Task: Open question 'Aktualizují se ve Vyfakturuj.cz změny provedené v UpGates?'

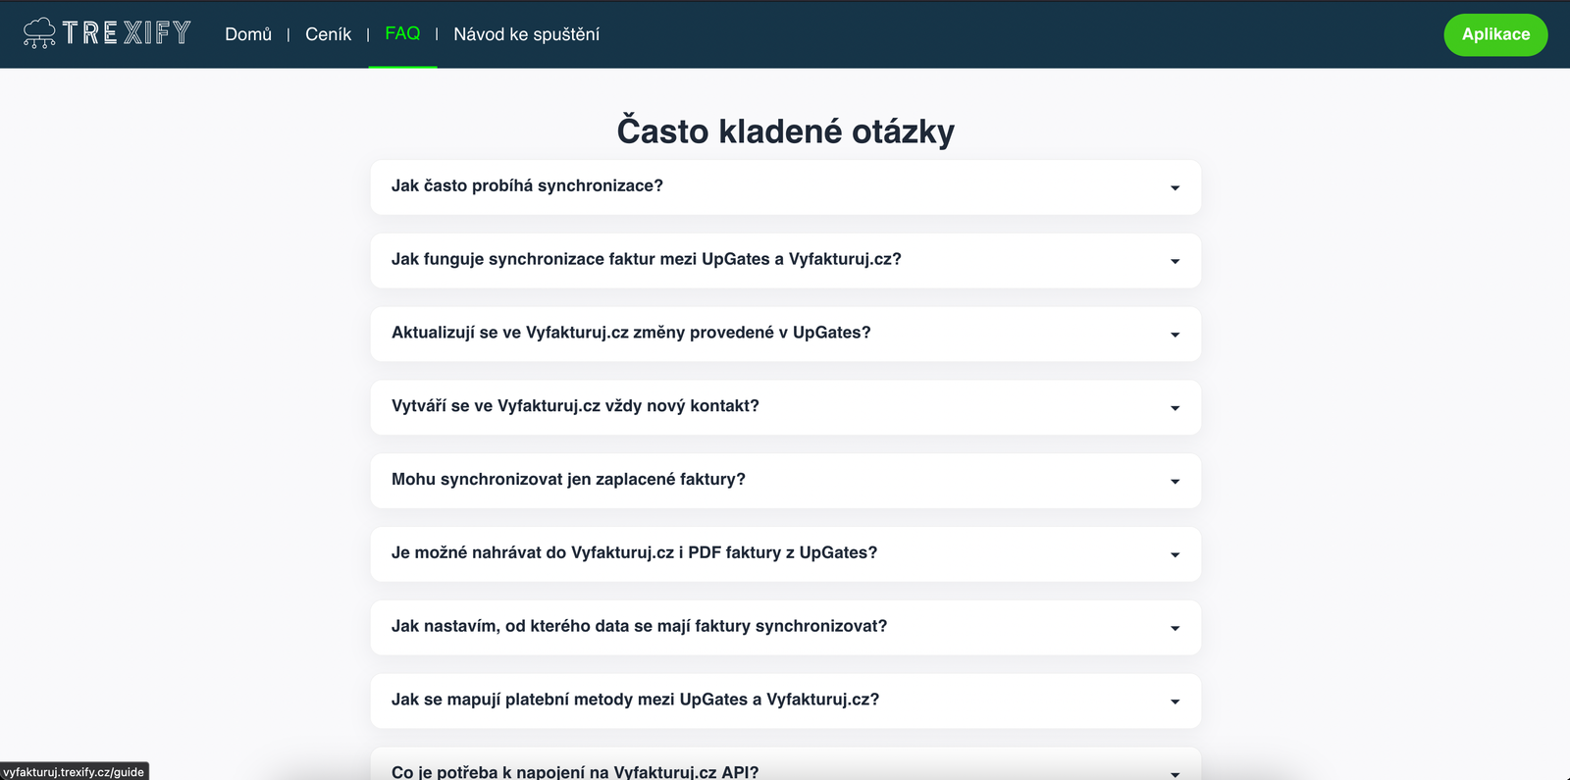Action: point(785,334)
